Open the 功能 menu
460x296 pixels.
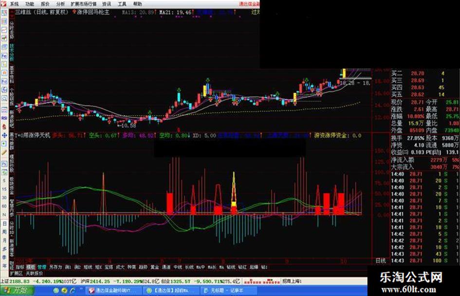coord(29,4)
